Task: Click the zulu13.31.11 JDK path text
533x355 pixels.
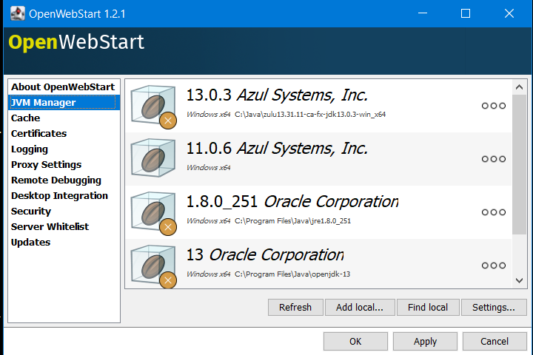Action: point(310,115)
